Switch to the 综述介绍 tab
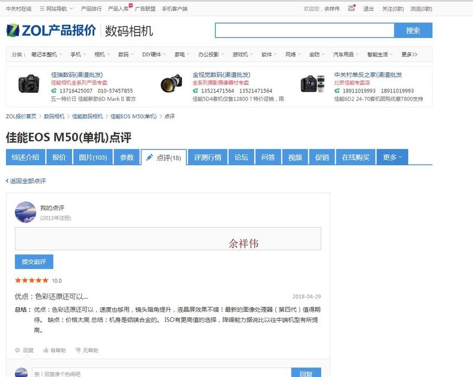The image size is (473, 377). click(25, 157)
